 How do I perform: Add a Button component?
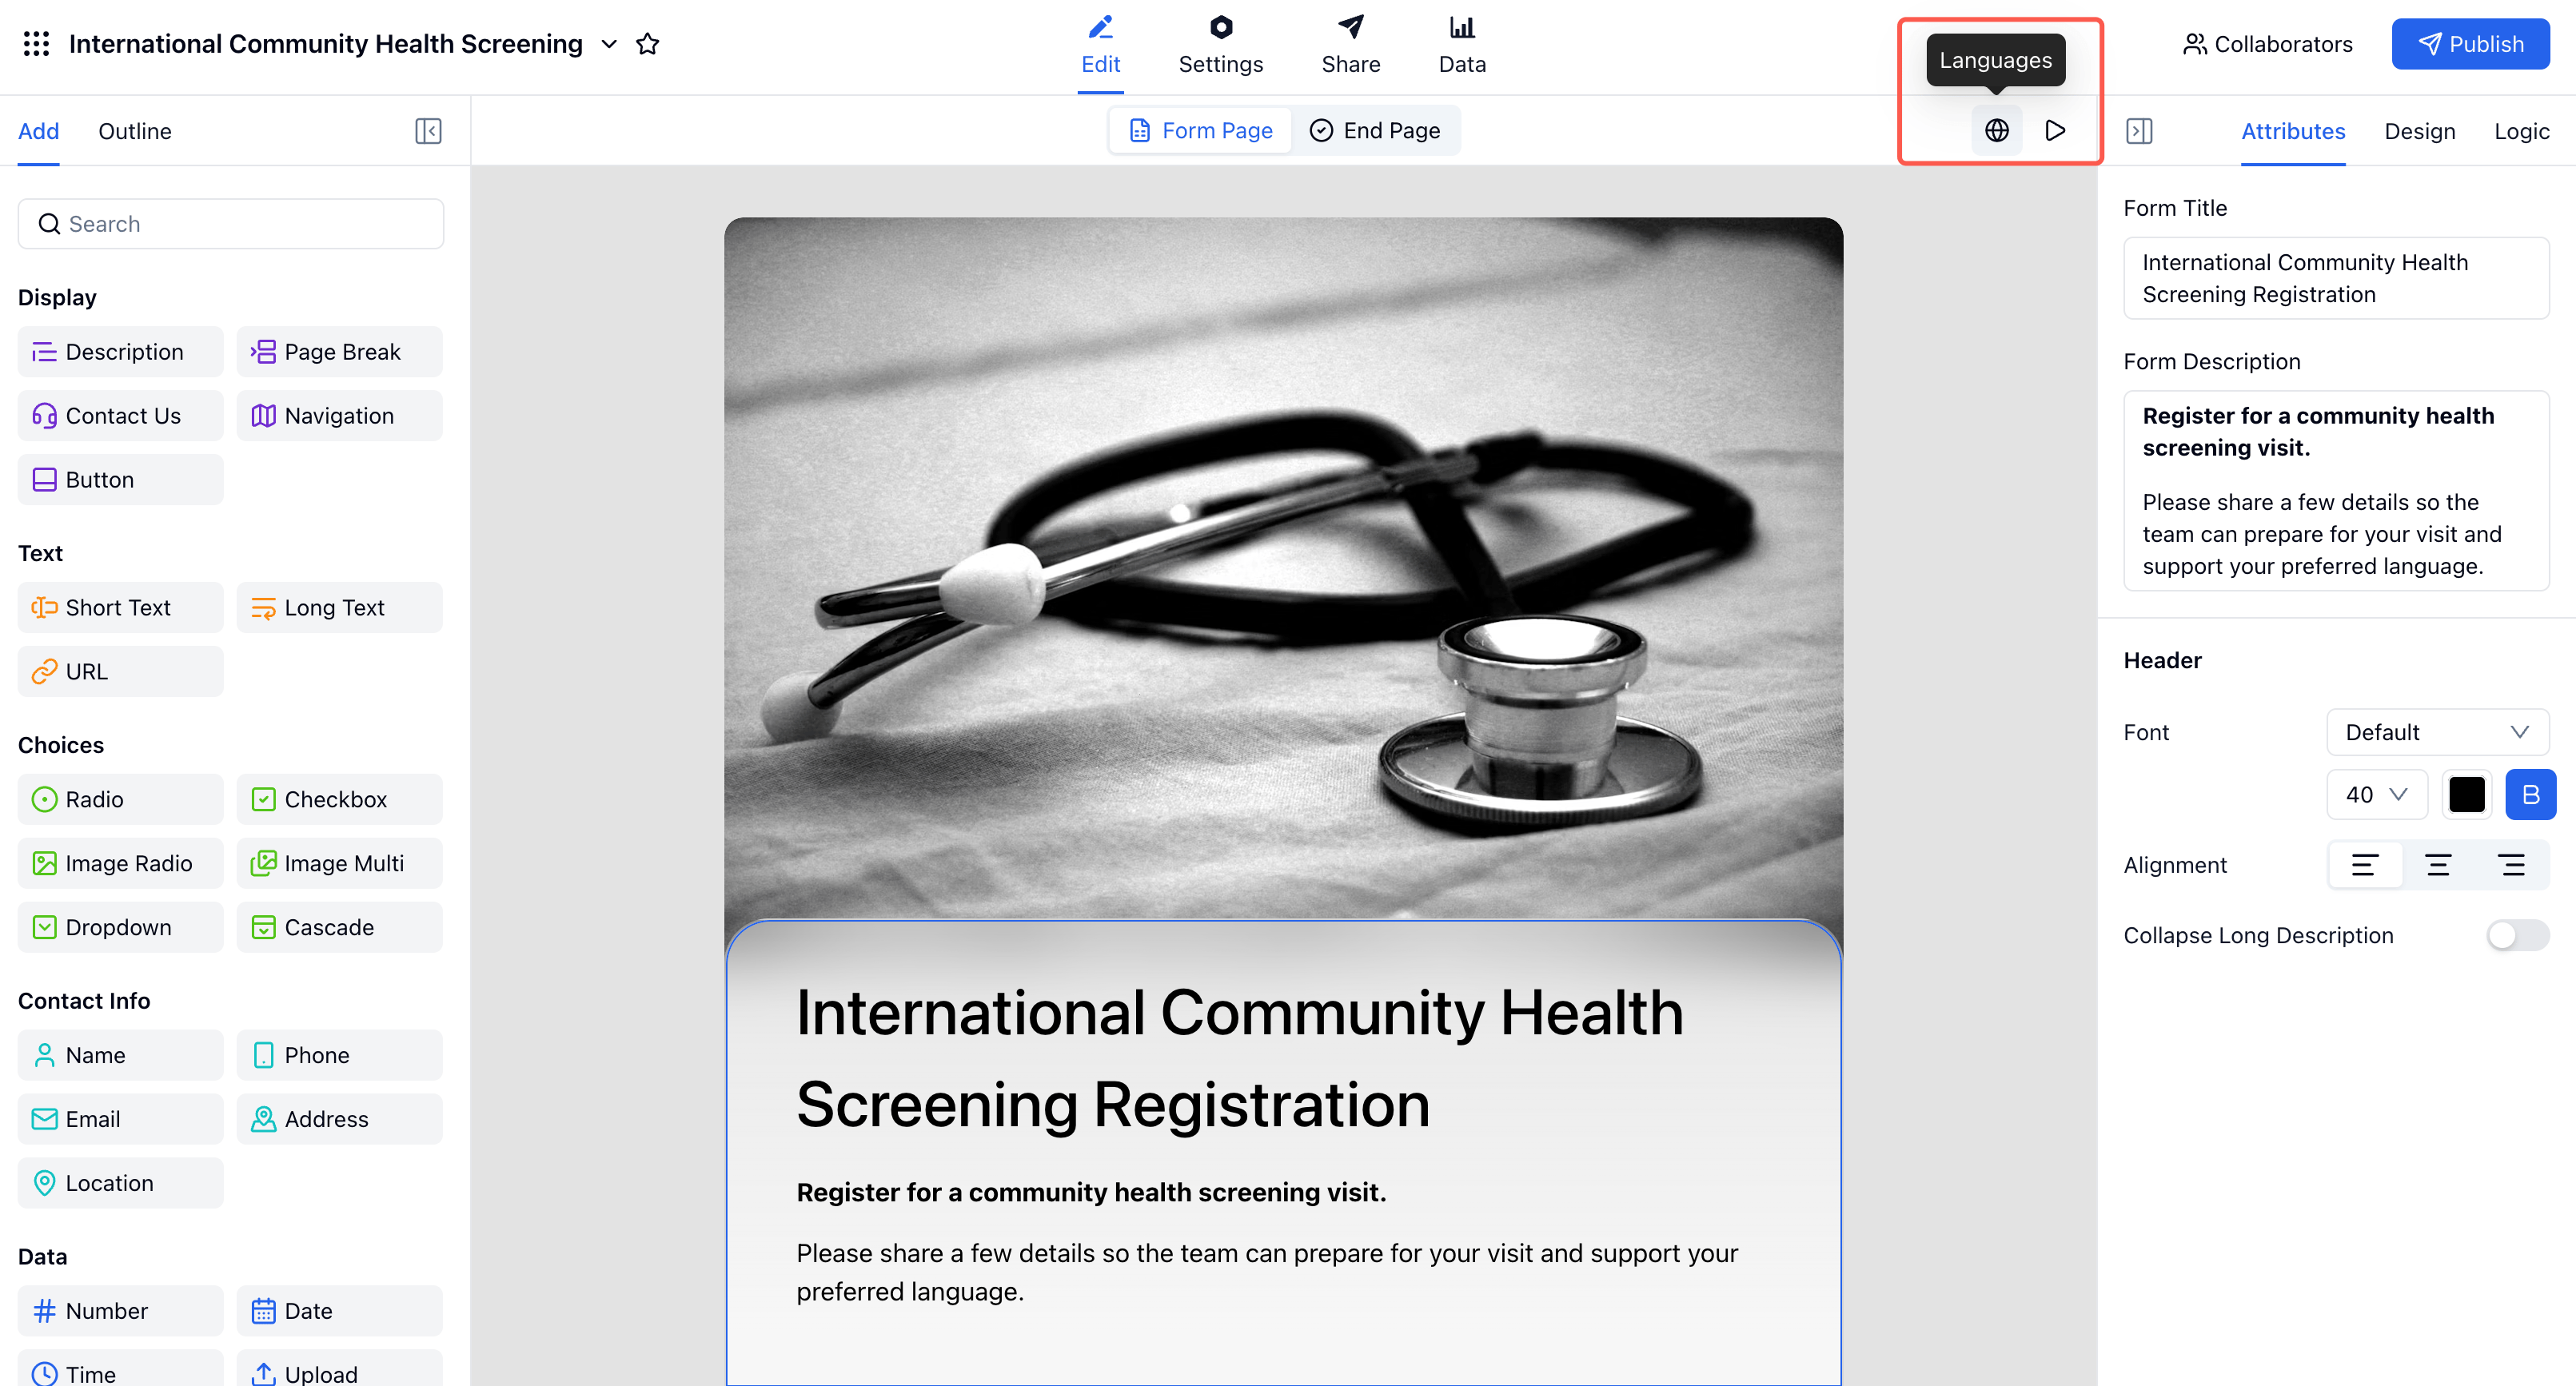pyautogui.click(x=120, y=480)
